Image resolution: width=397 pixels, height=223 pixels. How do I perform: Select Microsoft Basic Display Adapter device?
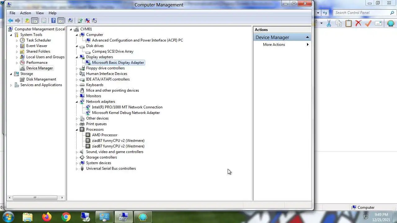[x=118, y=63]
